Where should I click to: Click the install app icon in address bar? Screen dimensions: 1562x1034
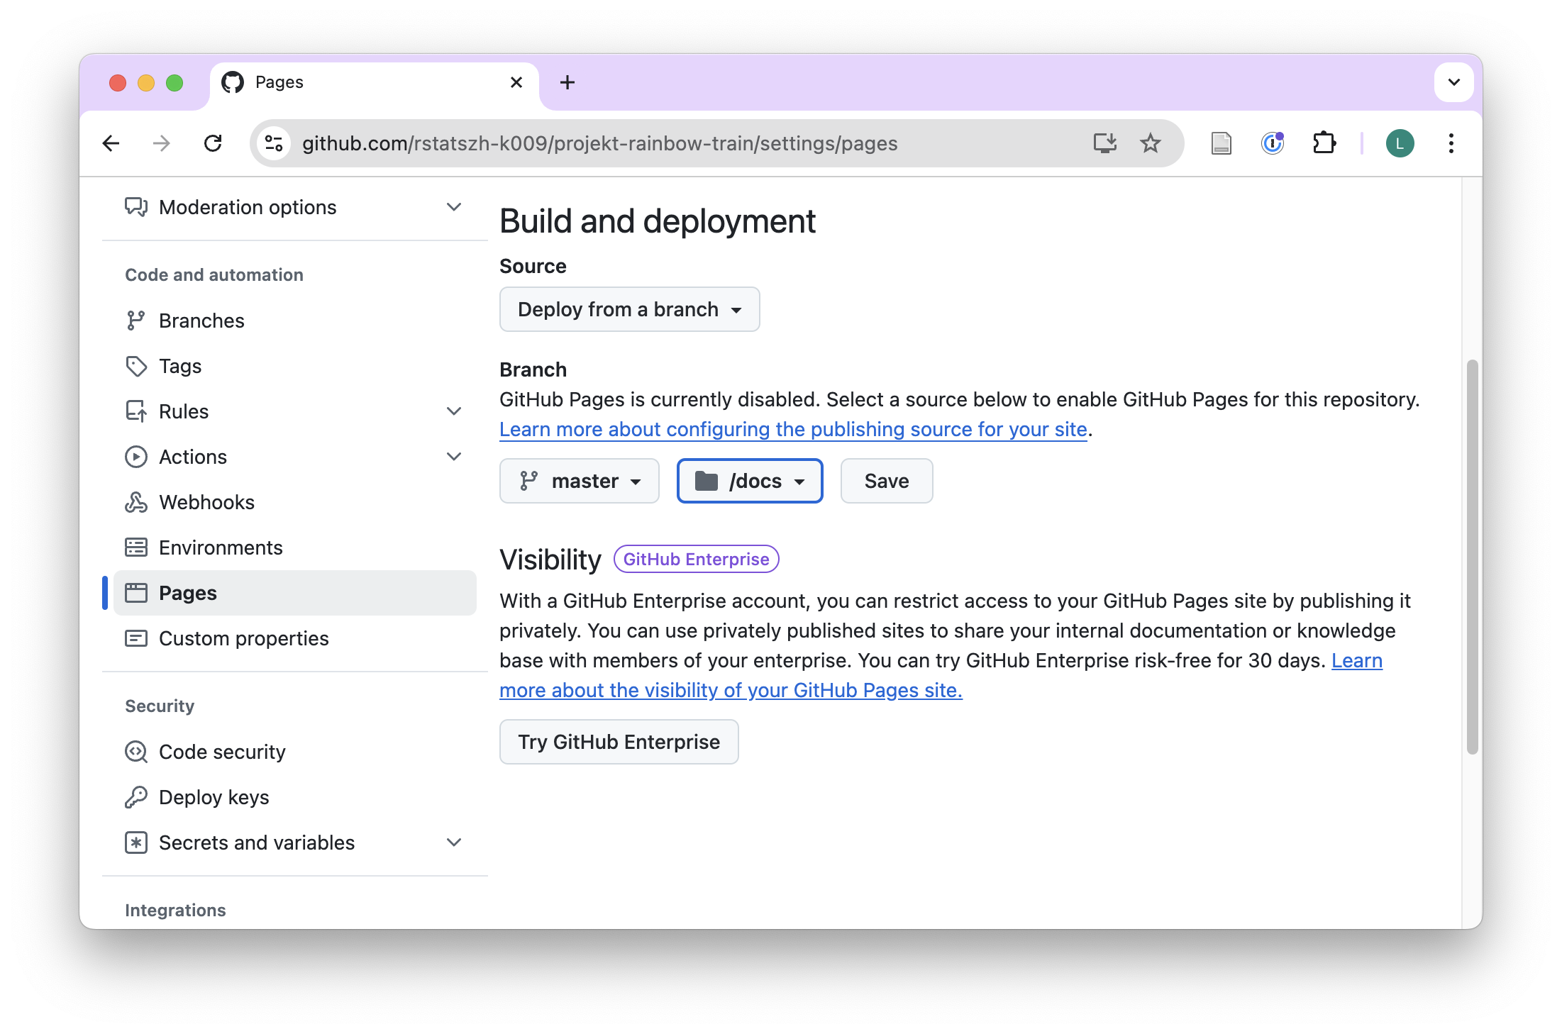pyautogui.click(x=1104, y=143)
